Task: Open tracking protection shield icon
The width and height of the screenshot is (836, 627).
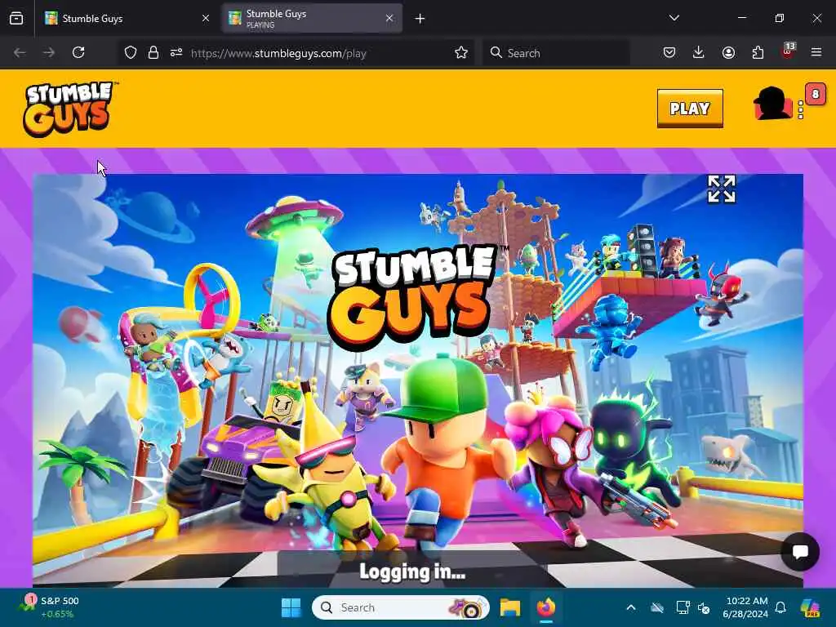Action: (131, 53)
